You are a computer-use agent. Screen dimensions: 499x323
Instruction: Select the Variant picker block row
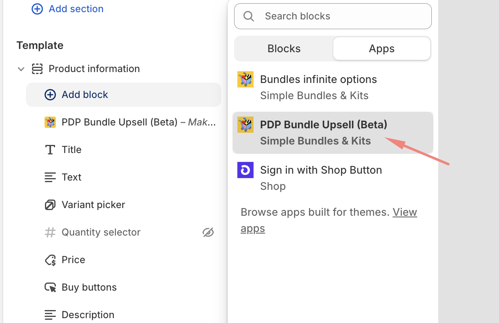(x=124, y=205)
